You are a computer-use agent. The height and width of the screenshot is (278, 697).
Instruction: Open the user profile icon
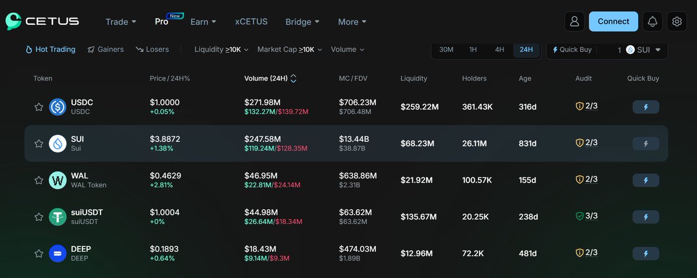pyautogui.click(x=574, y=22)
